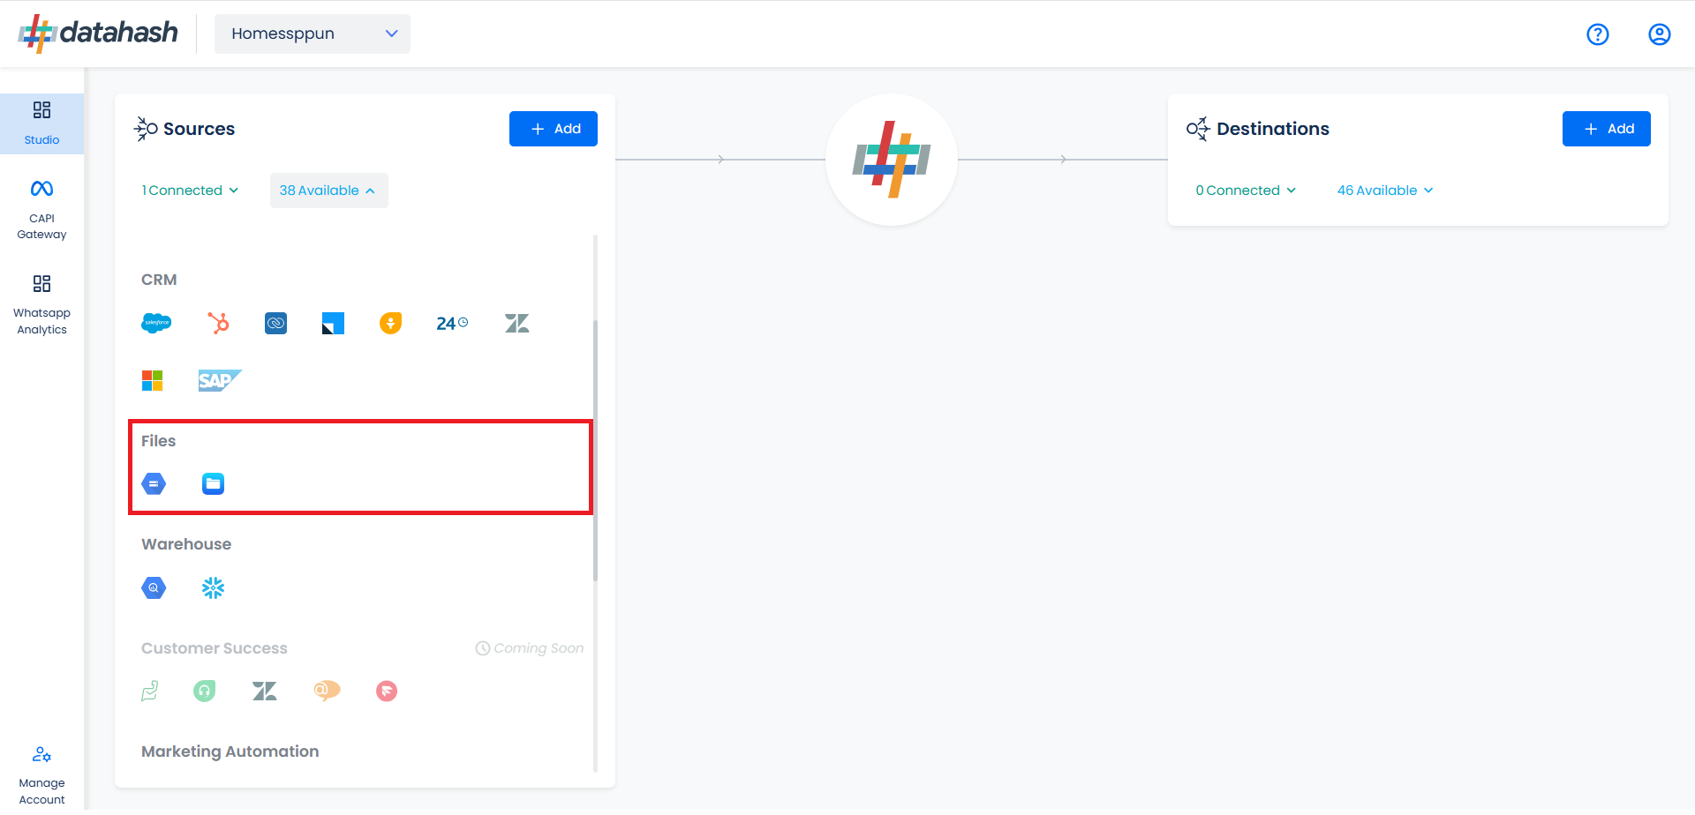Open Manage Account in the sidebar
This screenshot has width=1695, height=815.
41,775
